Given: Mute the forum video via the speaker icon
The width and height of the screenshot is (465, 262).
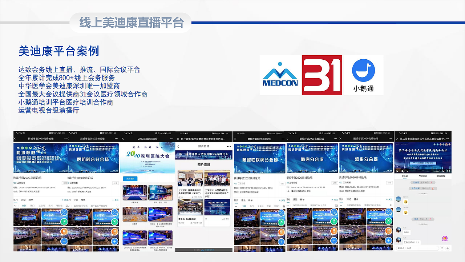Looking at the screenshot, I should pos(402,171).
